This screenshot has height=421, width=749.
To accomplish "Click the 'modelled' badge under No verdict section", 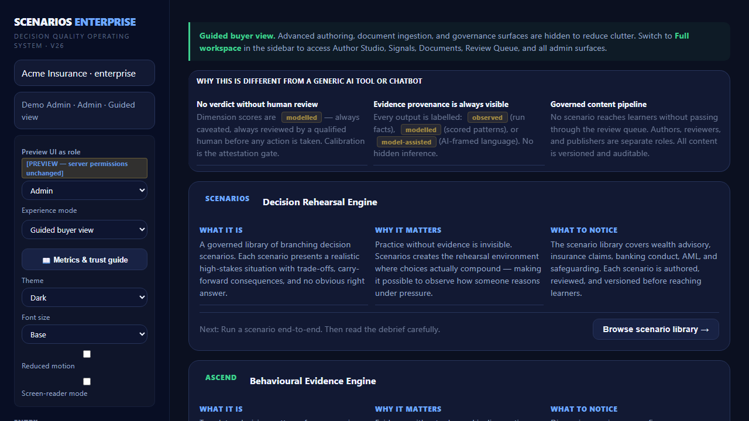I will tap(301, 118).
